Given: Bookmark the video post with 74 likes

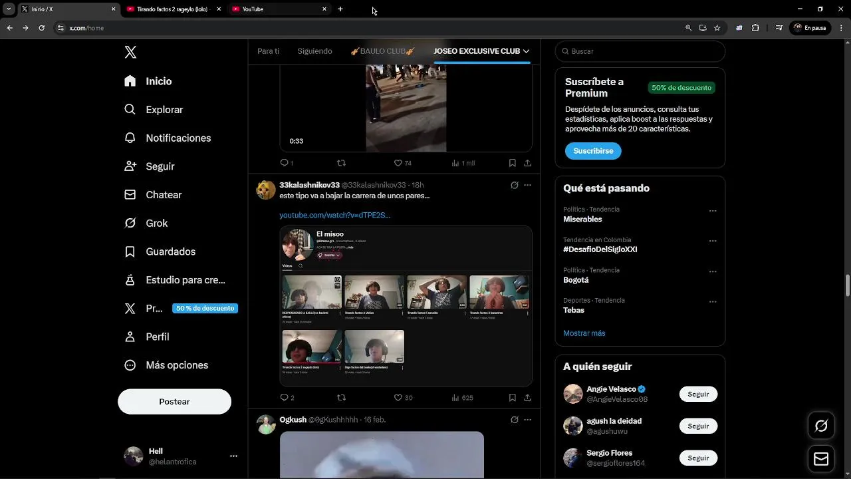Looking at the screenshot, I should [x=512, y=163].
